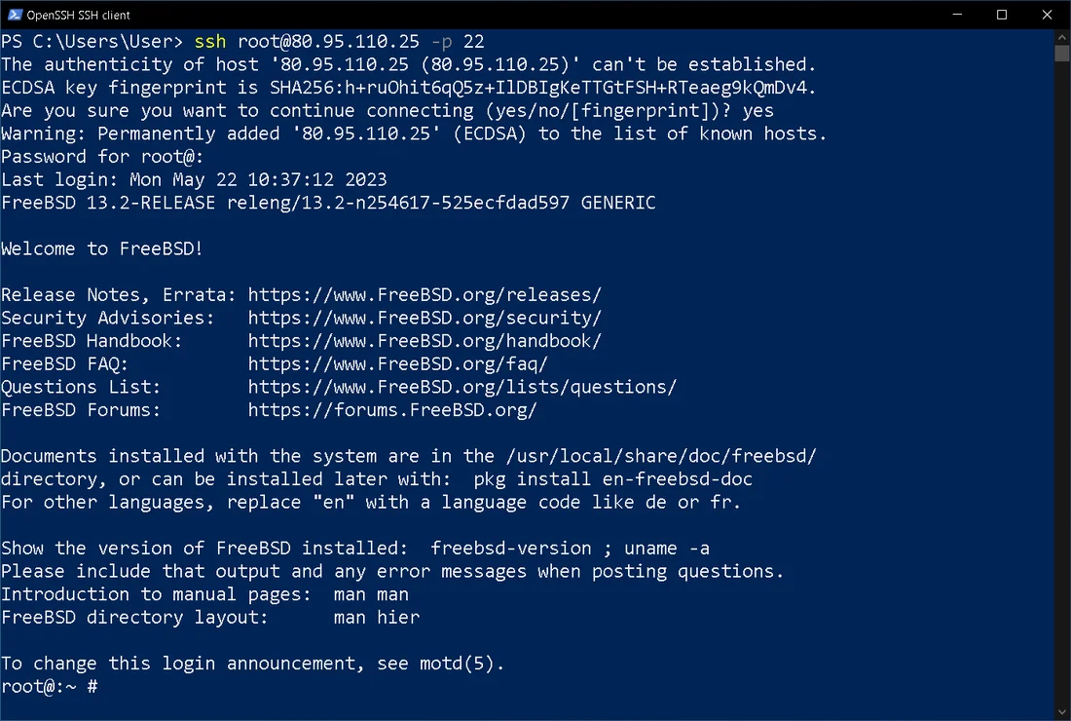
Task: Click the empty scrollbar track below the thumb
Action: click(1062, 390)
